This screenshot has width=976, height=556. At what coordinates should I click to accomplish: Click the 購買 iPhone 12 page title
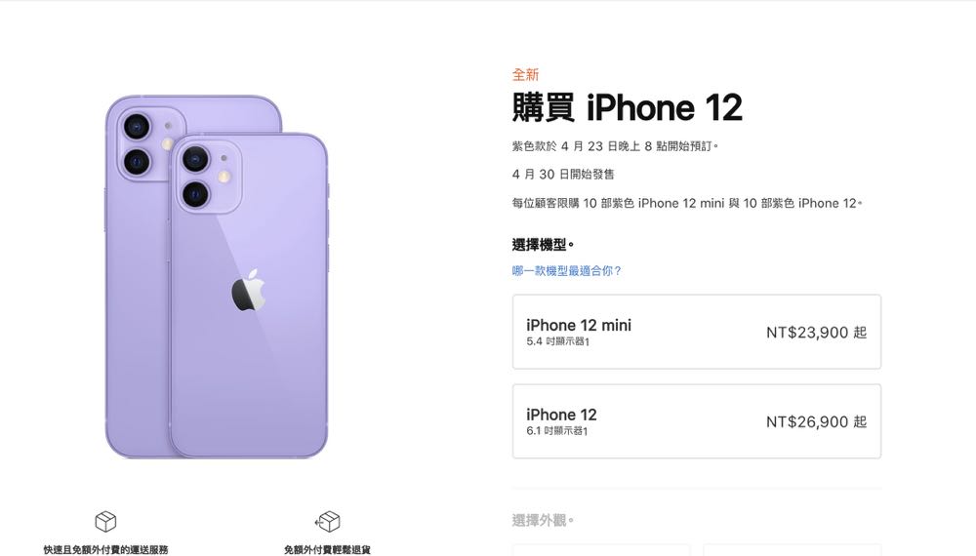pos(627,107)
